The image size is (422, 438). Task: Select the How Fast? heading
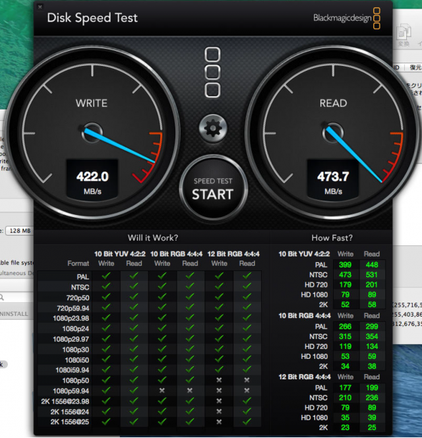click(x=332, y=237)
